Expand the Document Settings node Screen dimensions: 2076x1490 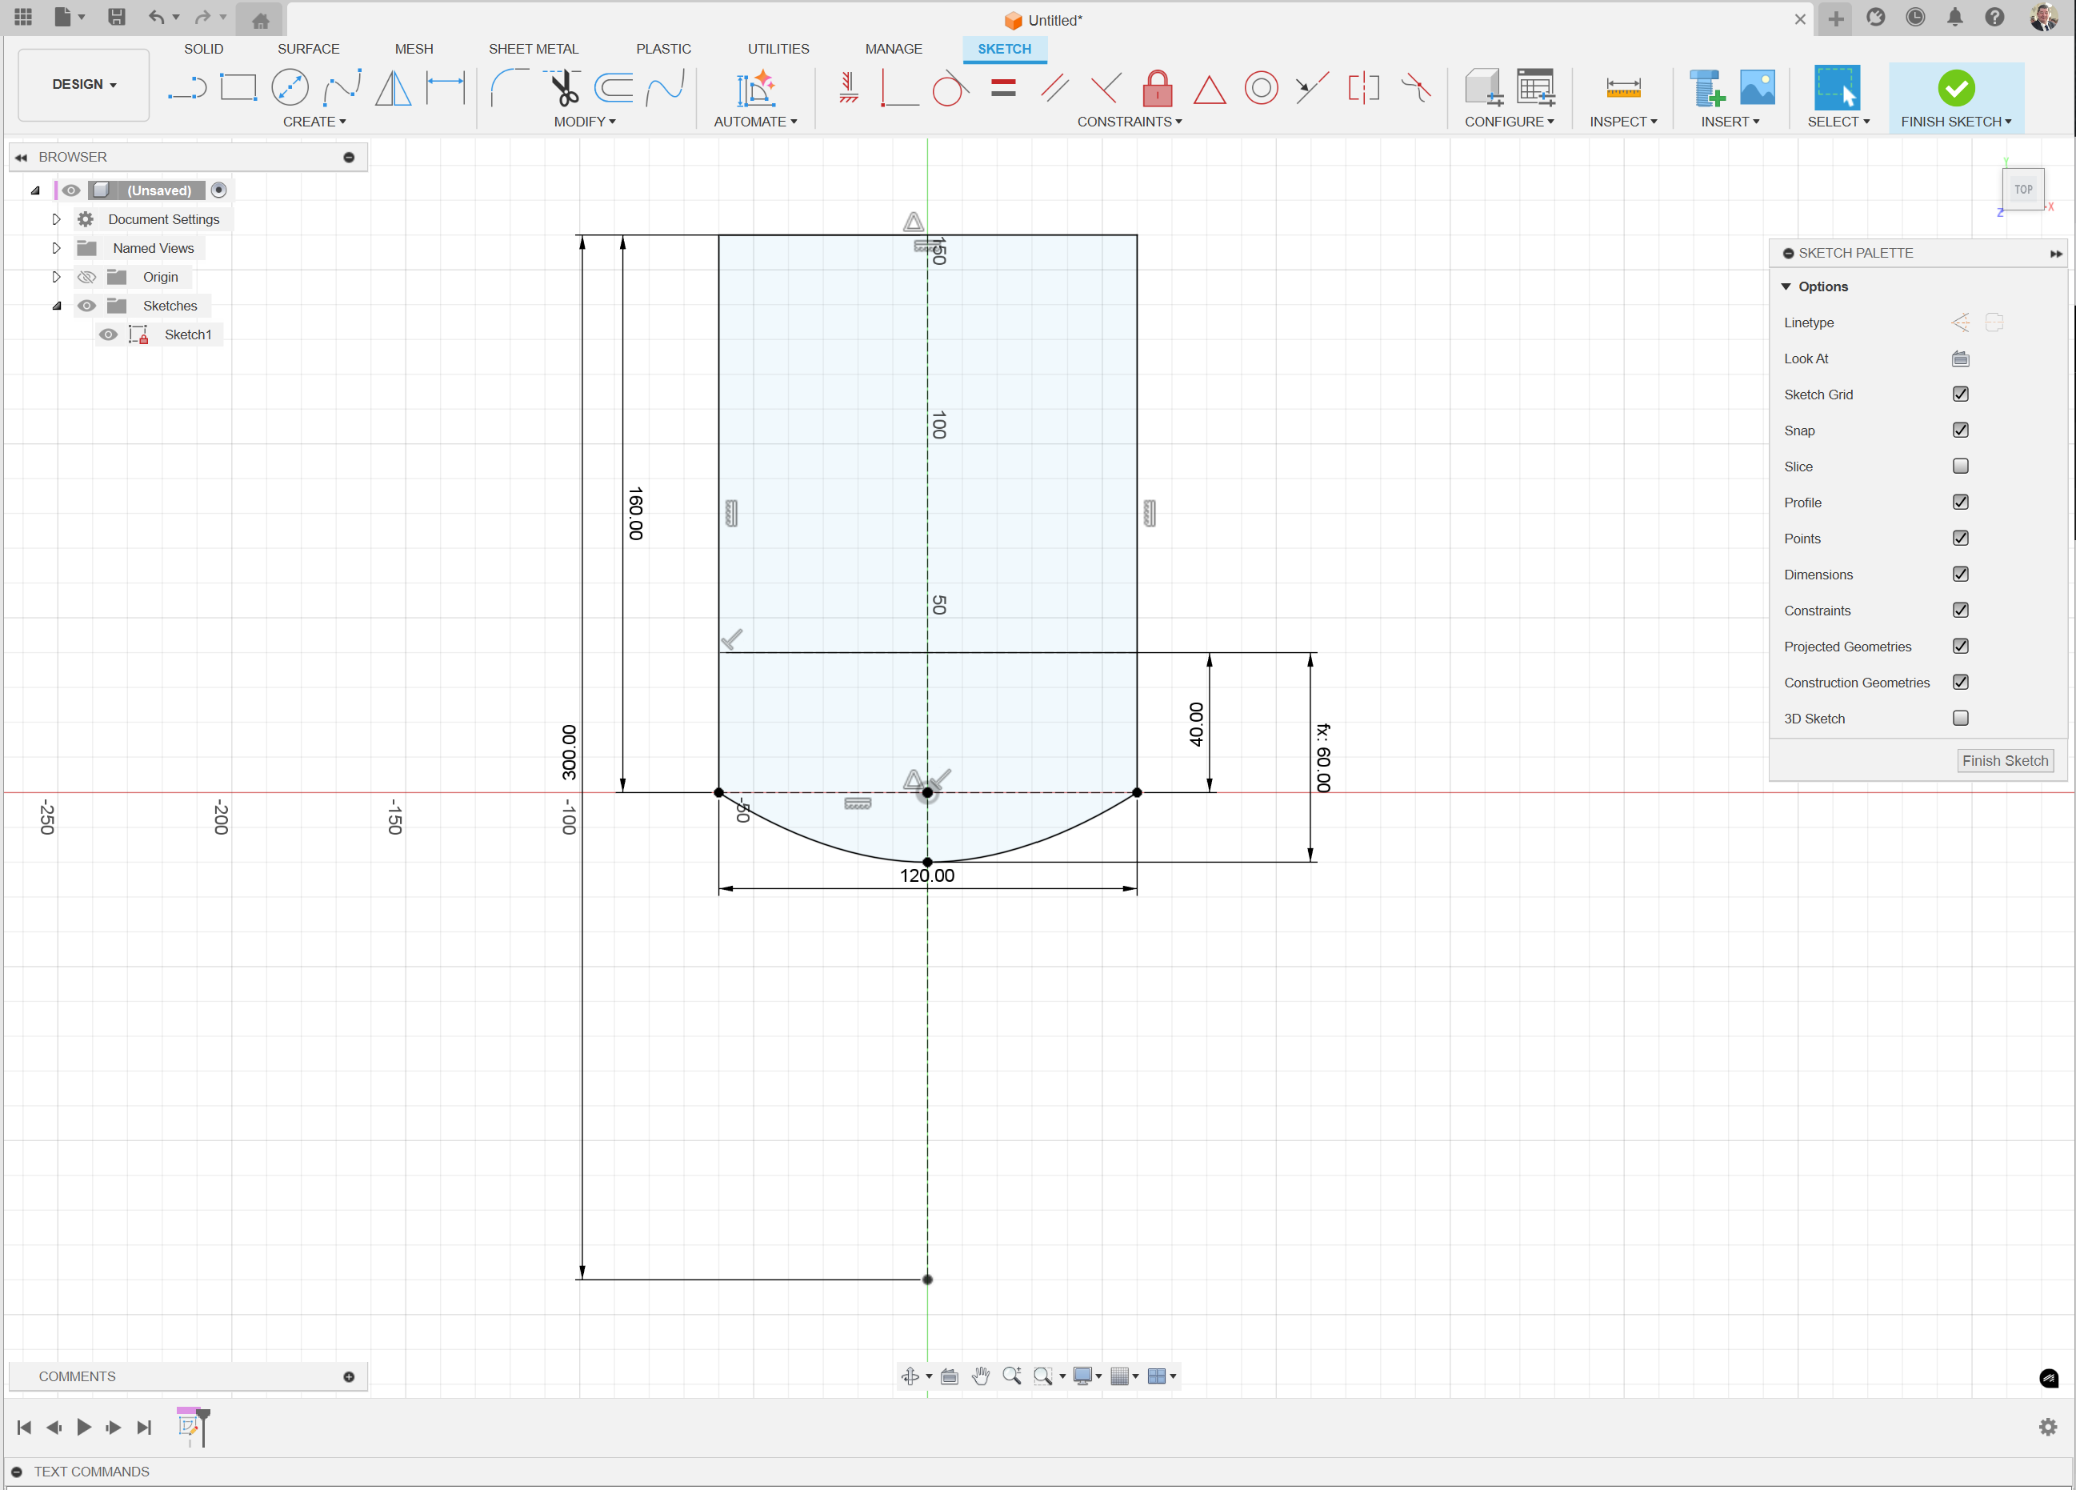coord(56,219)
